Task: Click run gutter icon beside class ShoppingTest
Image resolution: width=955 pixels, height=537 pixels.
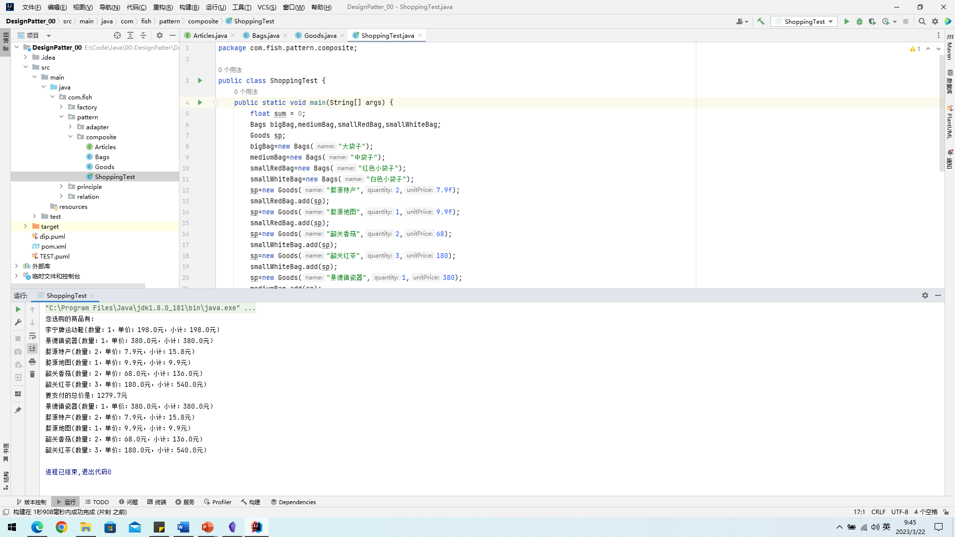Action: tap(200, 81)
